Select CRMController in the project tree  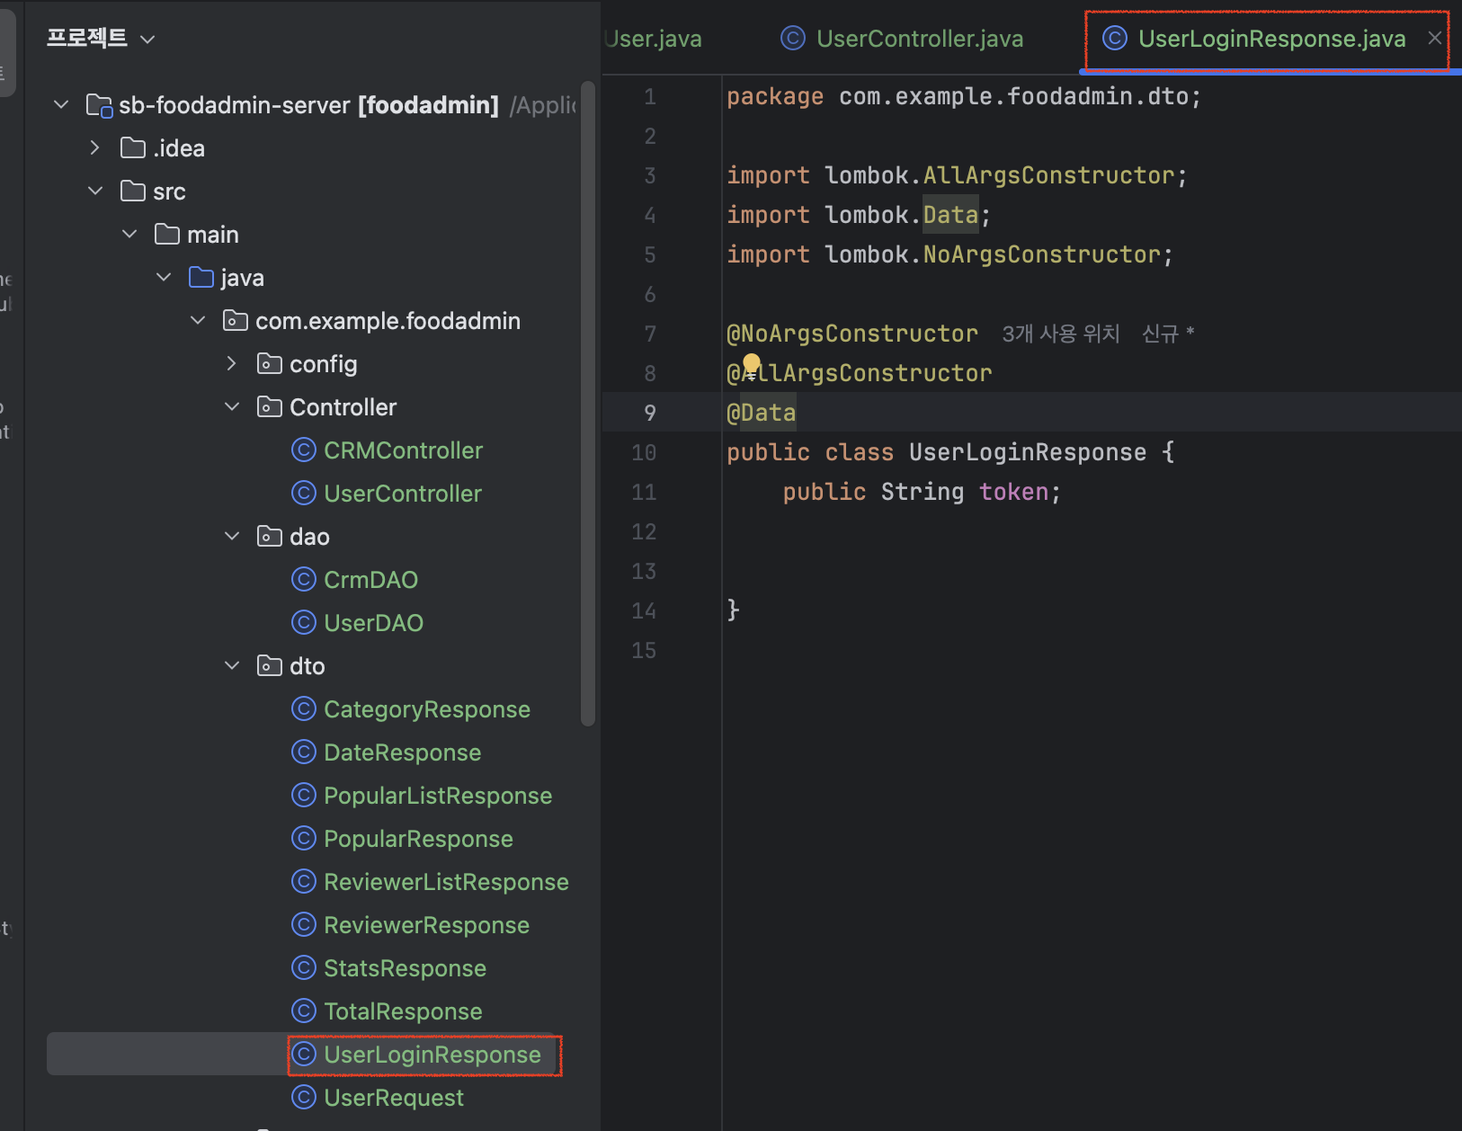[x=403, y=450]
